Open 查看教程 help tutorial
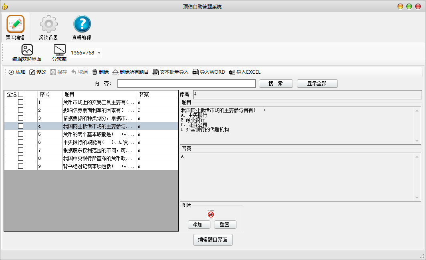 click(82, 25)
